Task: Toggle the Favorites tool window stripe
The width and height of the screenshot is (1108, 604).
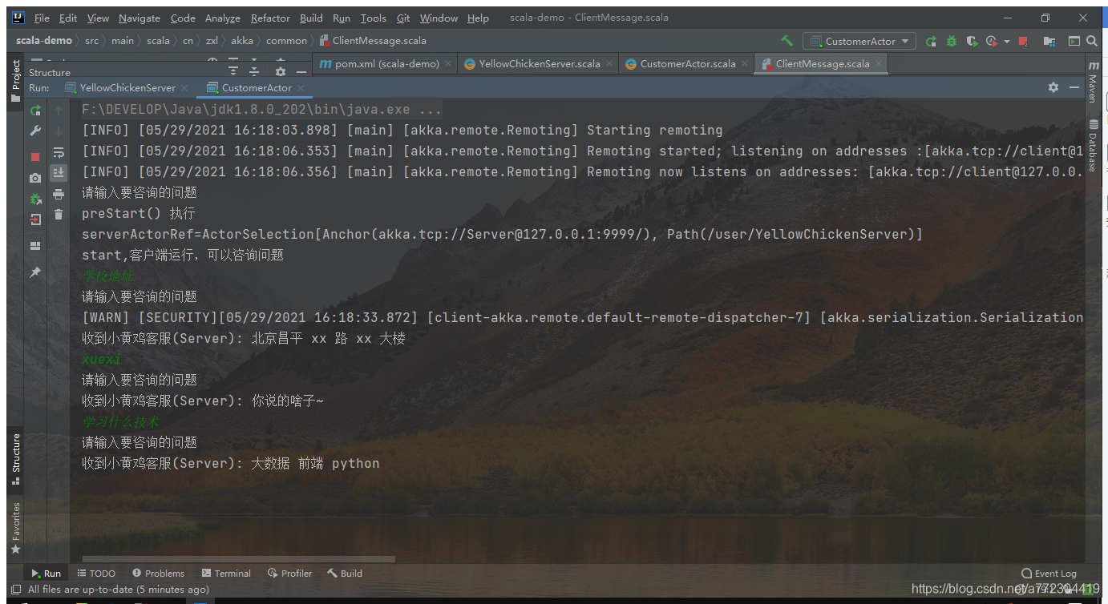Action: point(15,529)
